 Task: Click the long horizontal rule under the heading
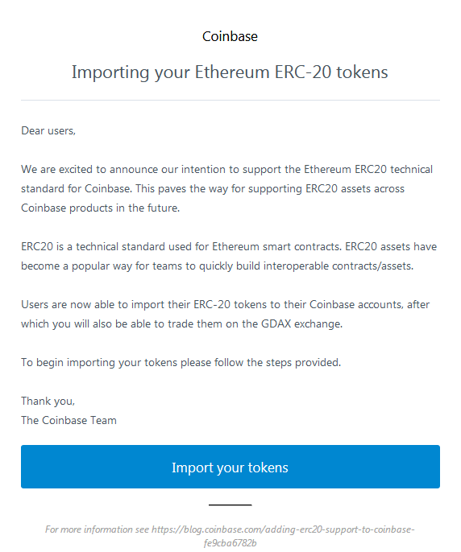tap(230, 101)
